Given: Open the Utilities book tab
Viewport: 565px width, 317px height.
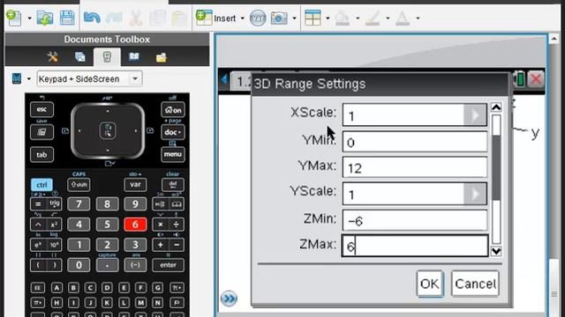Looking at the screenshot, I should tap(134, 56).
